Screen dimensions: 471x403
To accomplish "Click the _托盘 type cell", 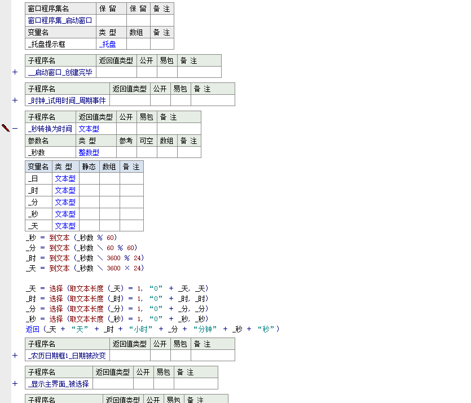I will click(112, 44).
